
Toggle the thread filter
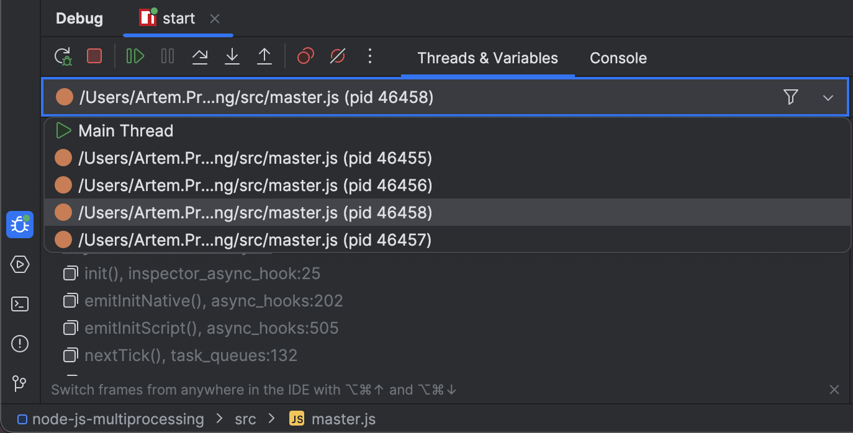[x=790, y=97]
